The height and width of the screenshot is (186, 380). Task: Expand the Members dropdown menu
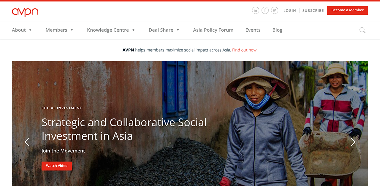59,30
